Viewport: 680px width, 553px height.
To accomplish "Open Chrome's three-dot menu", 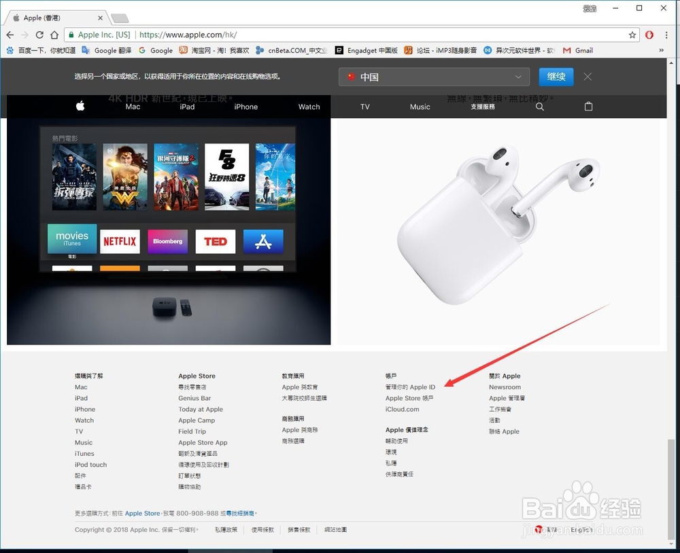I will (666, 35).
